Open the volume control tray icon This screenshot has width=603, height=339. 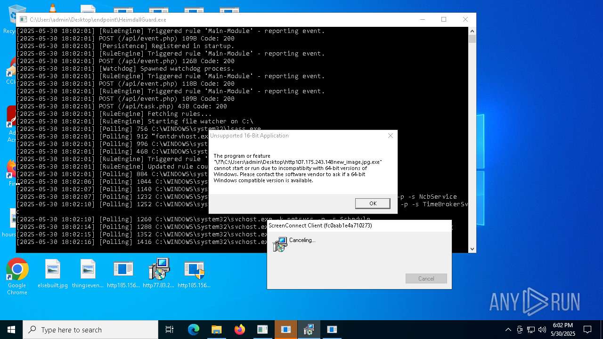pos(542,330)
